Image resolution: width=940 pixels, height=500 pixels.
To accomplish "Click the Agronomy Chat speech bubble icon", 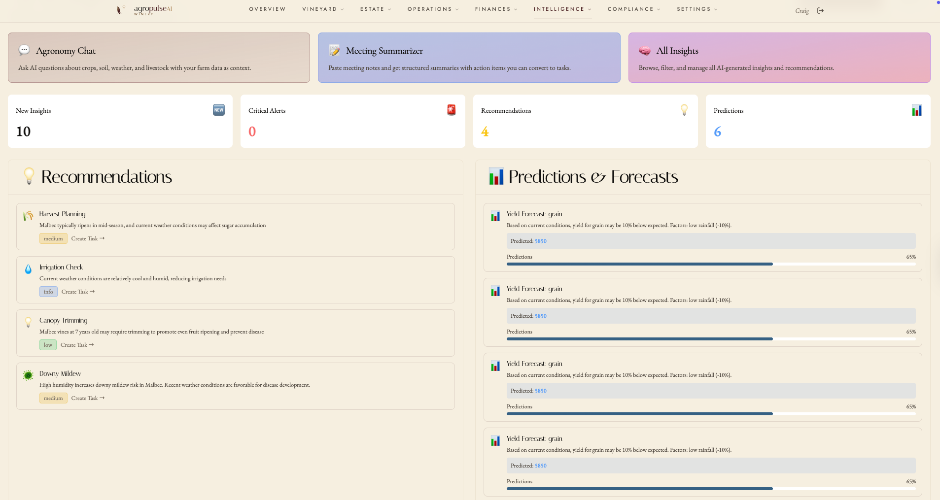I will 24,50.
